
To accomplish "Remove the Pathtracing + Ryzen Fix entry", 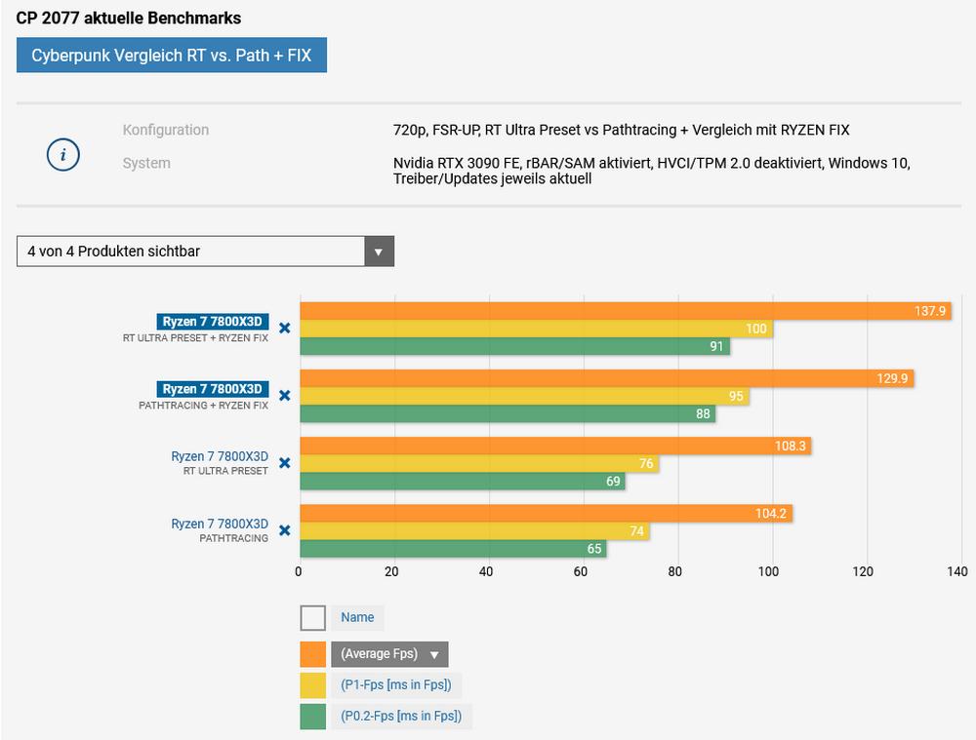I will pyautogui.click(x=284, y=396).
